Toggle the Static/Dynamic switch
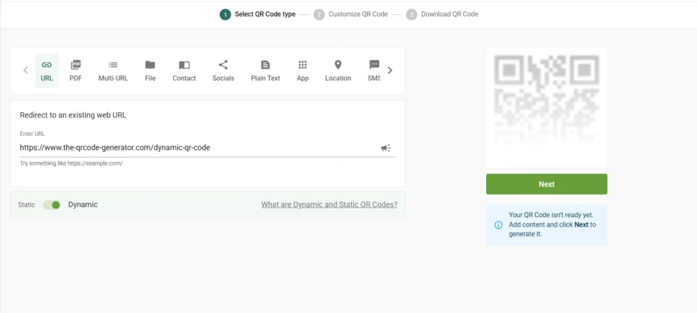Image resolution: width=697 pixels, height=313 pixels. click(52, 205)
